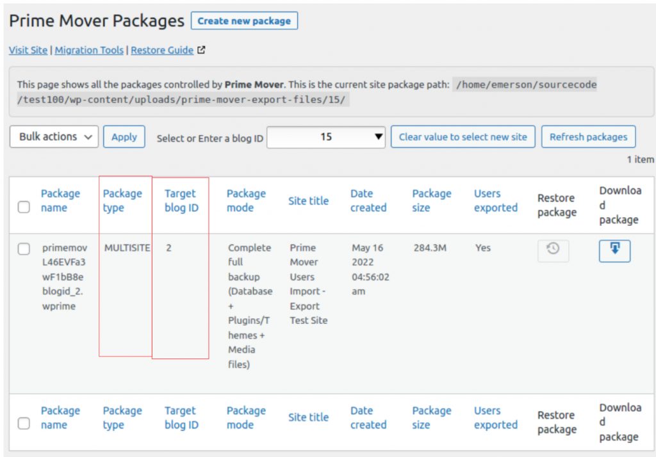656x457 pixels.
Task: Click the Yes users exported value
Action: click(x=483, y=248)
